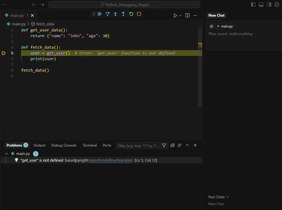Toggle the primary sidebar layout button
Viewport: 282px width, 210px height.
(253, 5)
